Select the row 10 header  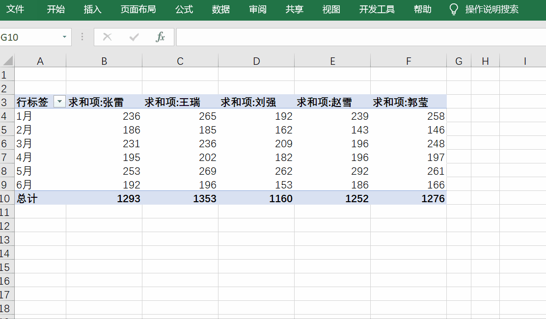point(6,198)
